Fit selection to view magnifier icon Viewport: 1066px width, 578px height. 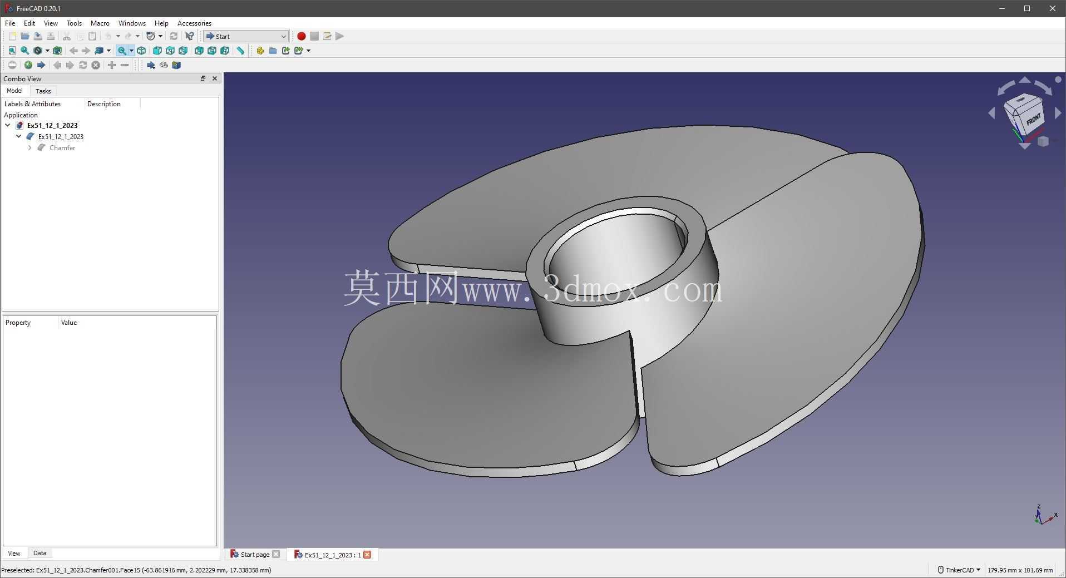click(25, 51)
